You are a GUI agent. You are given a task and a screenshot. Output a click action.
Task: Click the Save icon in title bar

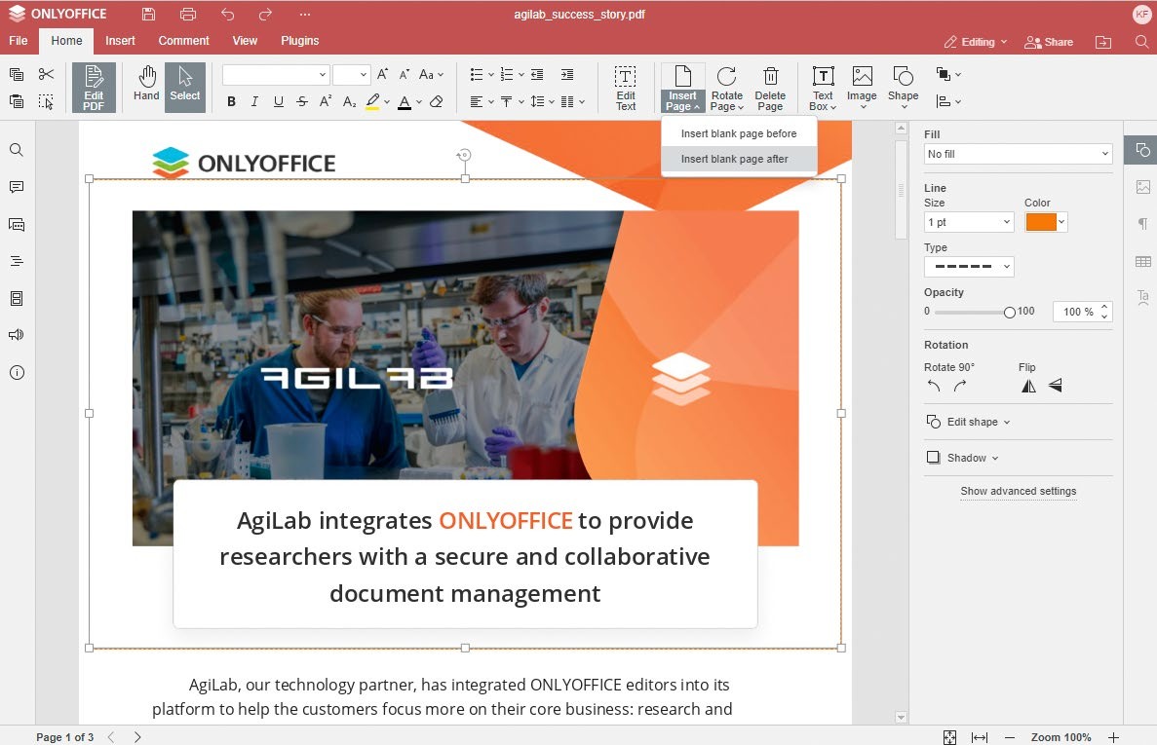(148, 14)
